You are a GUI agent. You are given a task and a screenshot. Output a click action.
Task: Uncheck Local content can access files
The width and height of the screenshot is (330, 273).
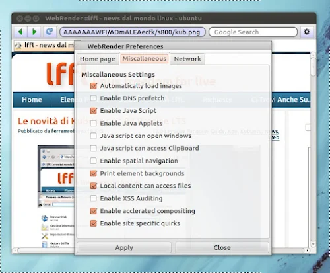coord(94,186)
